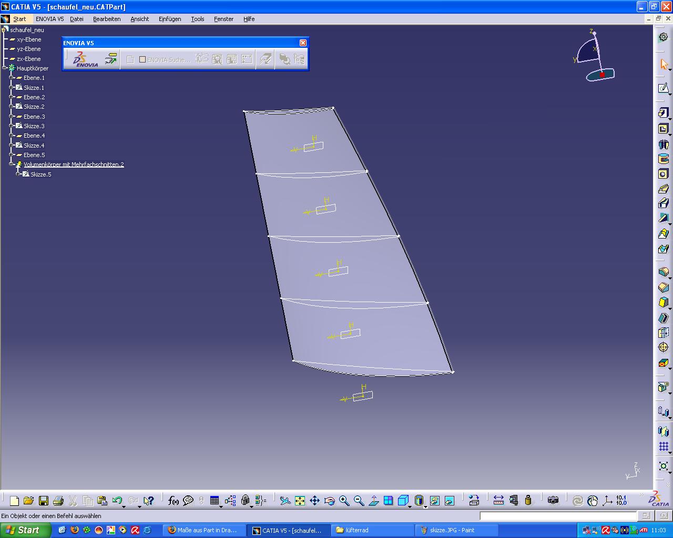Activate the Pad tool
The height and width of the screenshot is (538, 673).
tap(663, 113)
